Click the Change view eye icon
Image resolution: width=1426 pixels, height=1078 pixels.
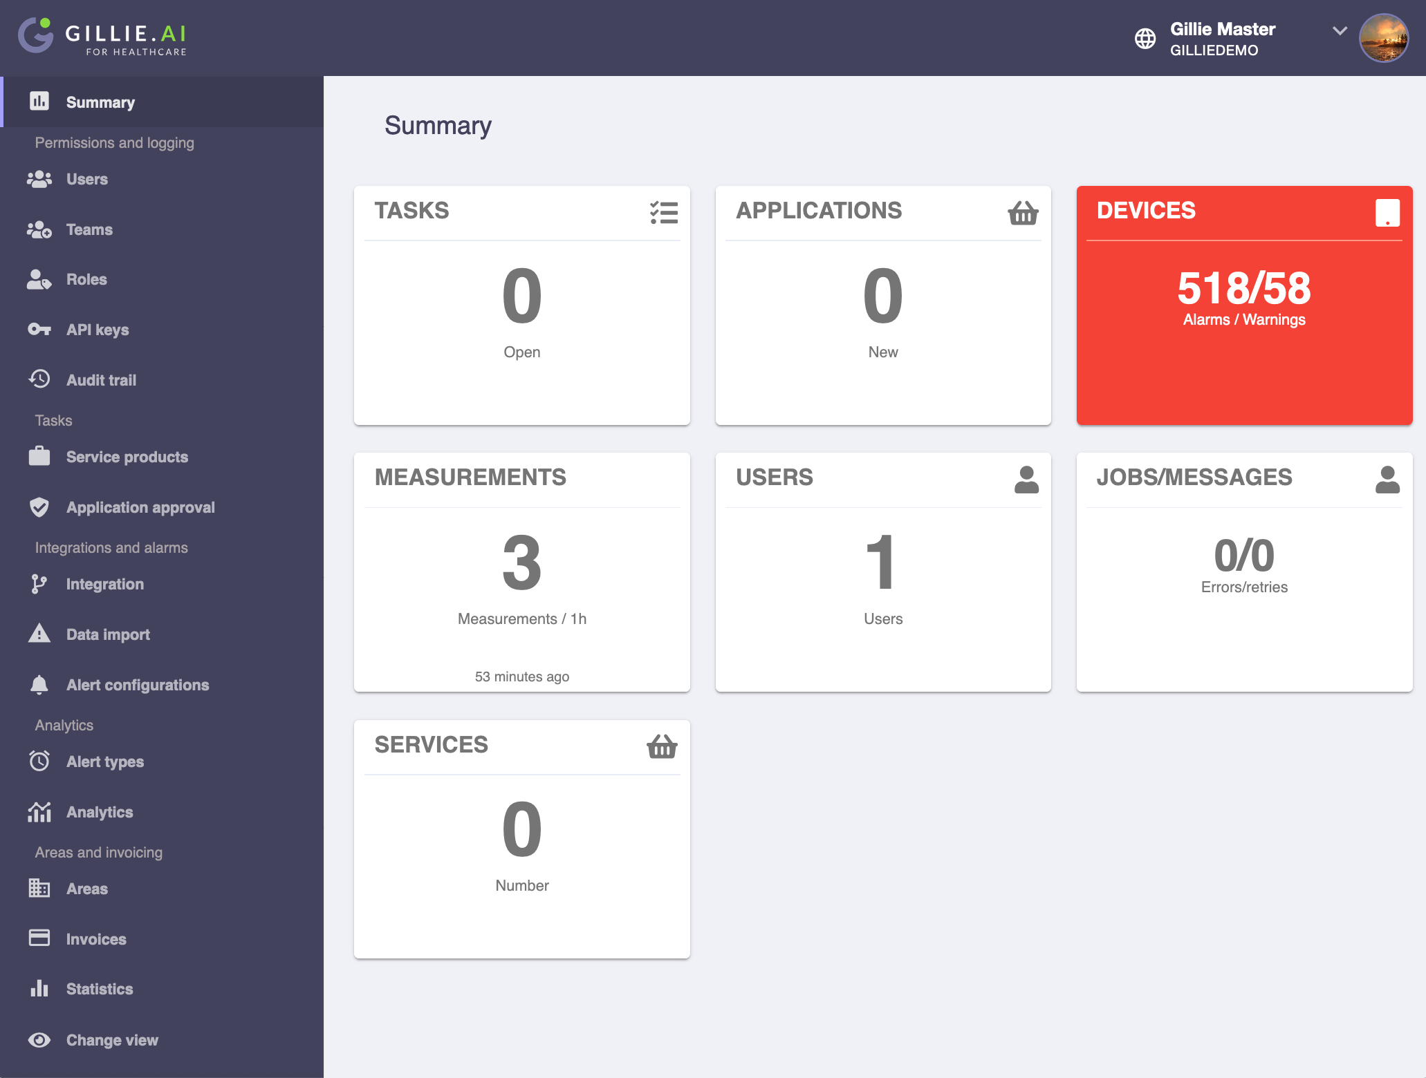39,1040
